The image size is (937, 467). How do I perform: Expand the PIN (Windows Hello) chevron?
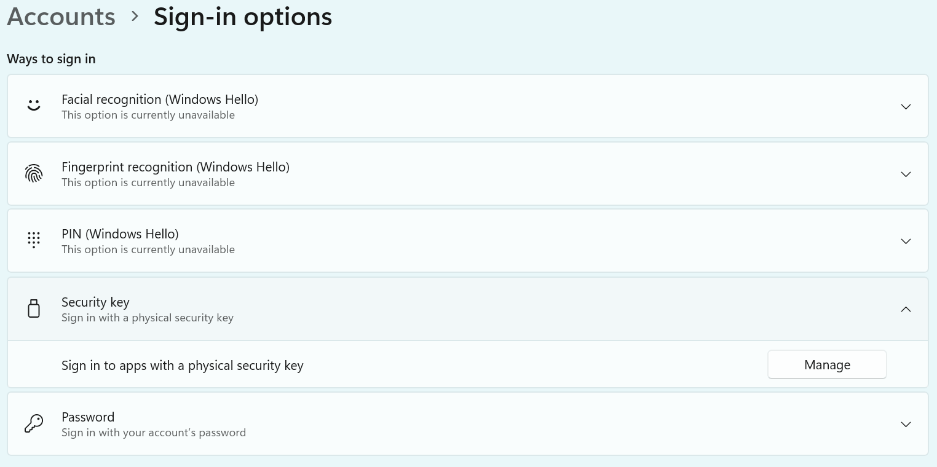[x=905, y=241]
